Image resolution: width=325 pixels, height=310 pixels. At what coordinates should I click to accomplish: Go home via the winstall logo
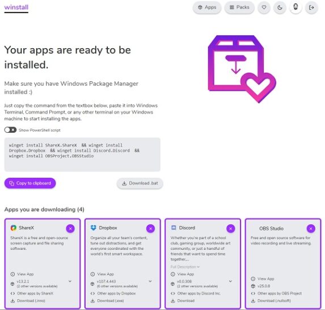tap(16, 7)
